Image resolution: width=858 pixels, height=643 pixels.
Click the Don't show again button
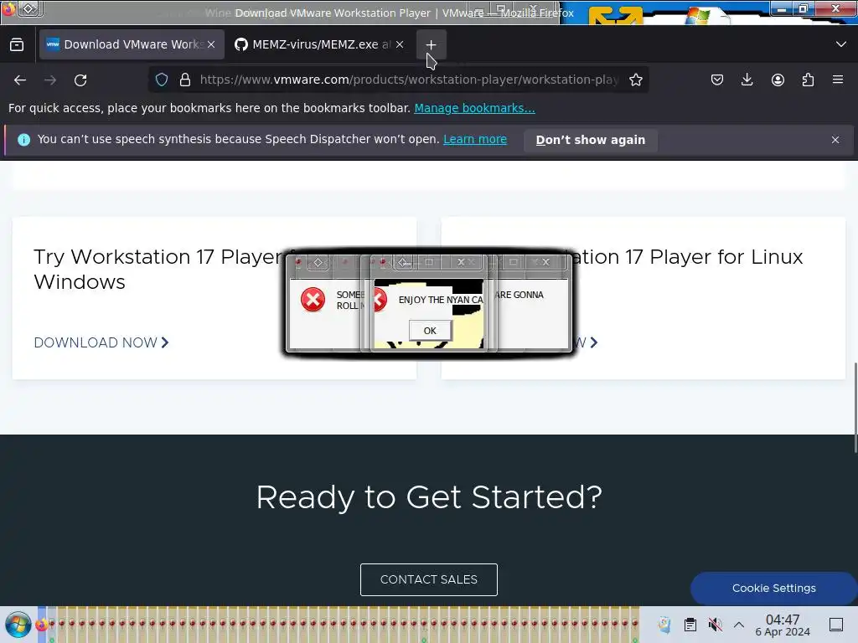[591, 140]
